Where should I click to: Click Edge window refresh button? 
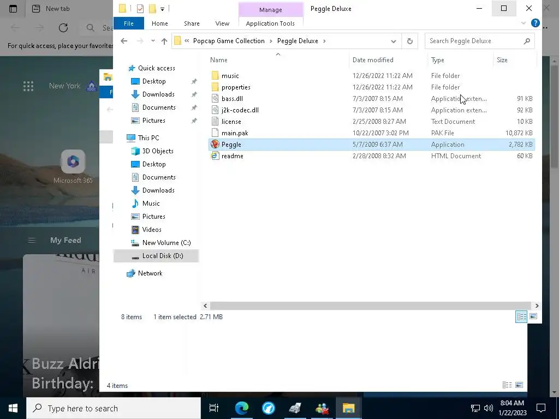click(63, 28)
